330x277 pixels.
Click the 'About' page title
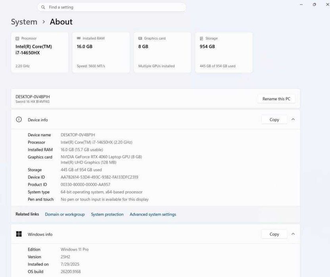pyautogui.click(x=61, y=22)
